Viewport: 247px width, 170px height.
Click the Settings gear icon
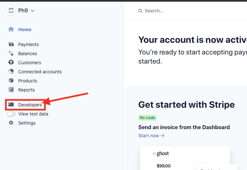coord(11,123)
